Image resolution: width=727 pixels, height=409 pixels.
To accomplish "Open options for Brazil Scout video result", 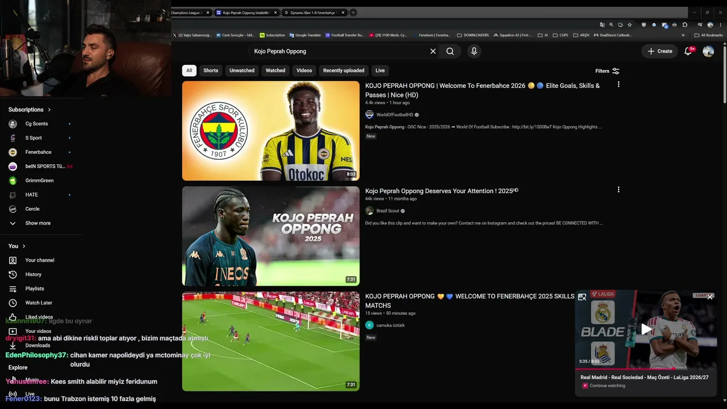I will (619, 190).
